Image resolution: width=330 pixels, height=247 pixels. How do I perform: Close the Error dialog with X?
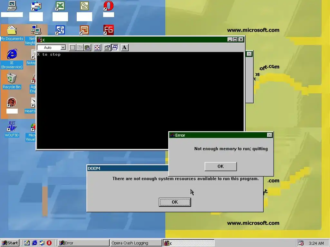[x=270, y=135]
